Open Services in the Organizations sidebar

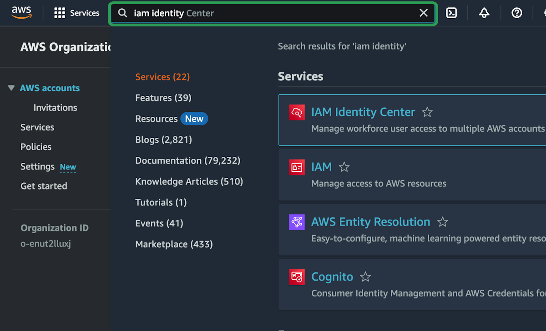(x=37, y=127)
